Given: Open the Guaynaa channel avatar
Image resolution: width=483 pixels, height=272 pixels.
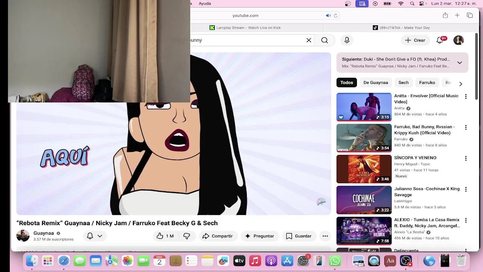Looking at the screenshot, I should point(23,236).
